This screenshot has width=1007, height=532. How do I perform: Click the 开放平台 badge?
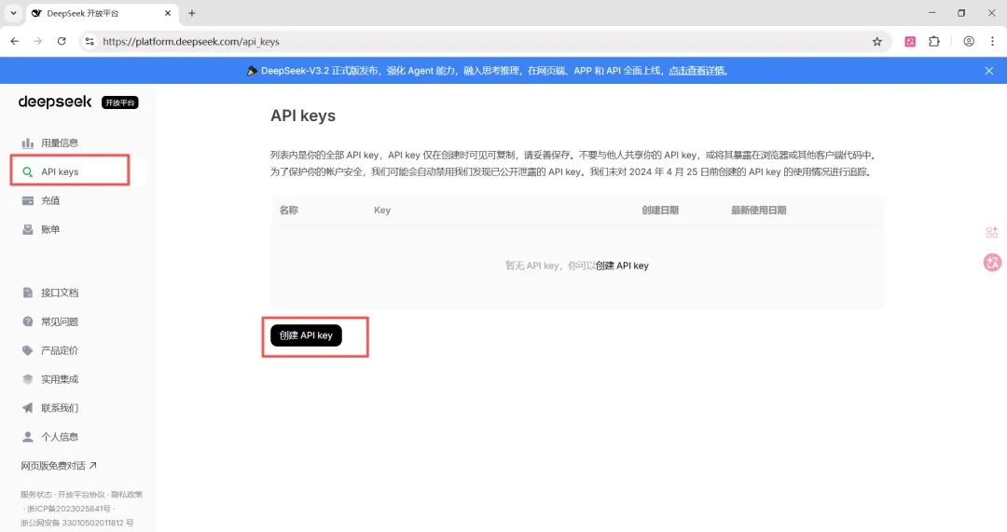(120, 102)
